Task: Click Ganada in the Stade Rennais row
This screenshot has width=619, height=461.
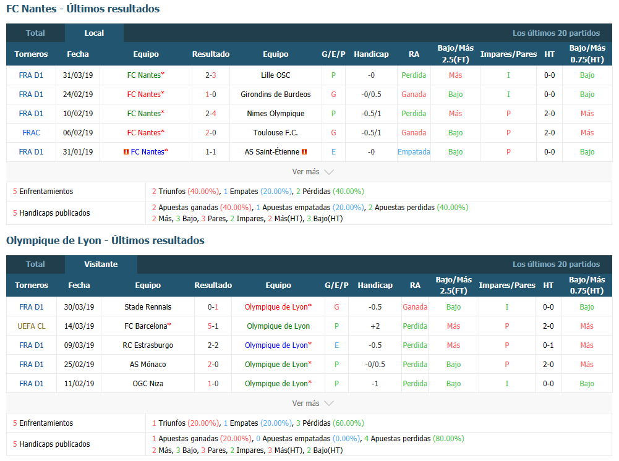Action: [x=415, y=307]
